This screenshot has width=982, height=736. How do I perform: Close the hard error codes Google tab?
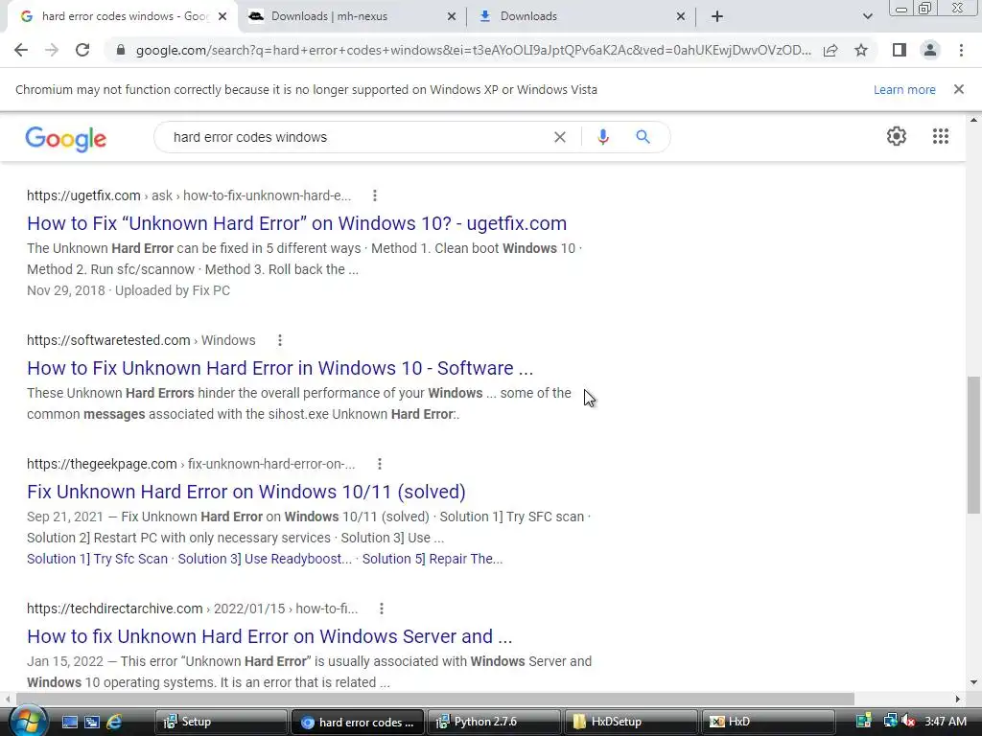(x=222, y=17)
